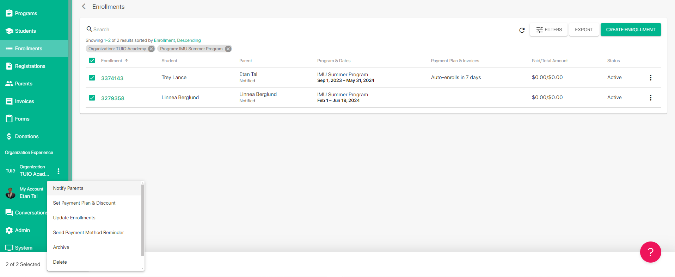
Task: Click parent name Linnea Berglund in table
Action: pyautogui.click(x=258, y=94)
